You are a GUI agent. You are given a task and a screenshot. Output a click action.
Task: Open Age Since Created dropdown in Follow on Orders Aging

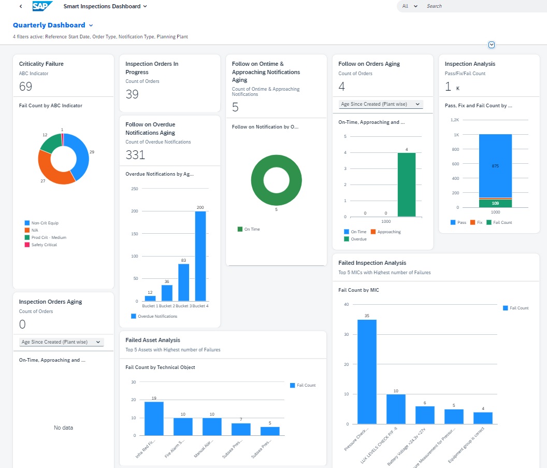click(x=381, y=104)
